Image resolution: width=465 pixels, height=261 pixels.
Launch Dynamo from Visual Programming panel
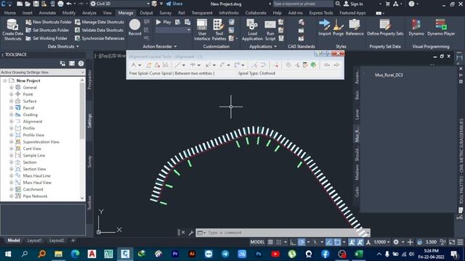[416, 28]
